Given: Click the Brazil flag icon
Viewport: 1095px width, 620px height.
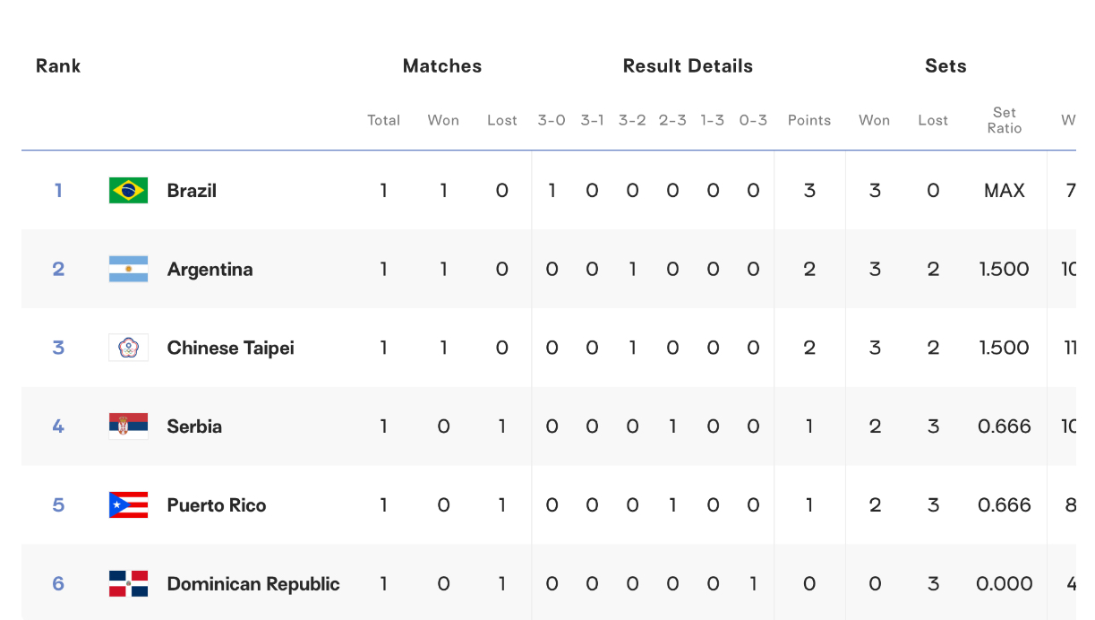Looking at the screenshot, I should click(128, 190).
